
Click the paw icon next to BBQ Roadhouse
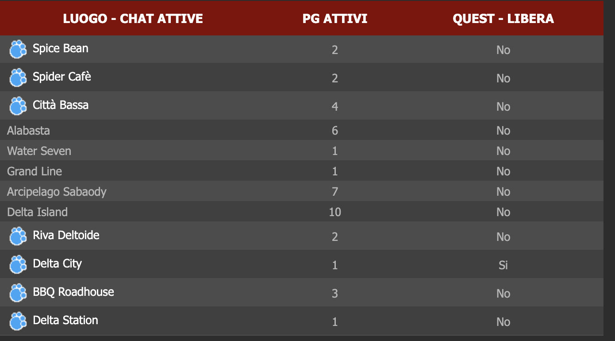point(18,293)
